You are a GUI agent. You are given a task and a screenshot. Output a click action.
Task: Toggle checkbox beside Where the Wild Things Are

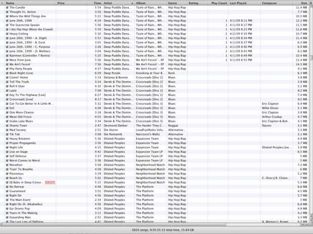tap(7, 16)
